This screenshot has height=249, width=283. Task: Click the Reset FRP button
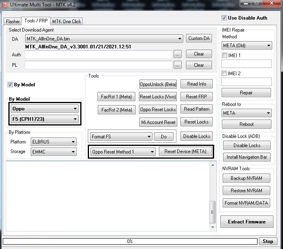(x=196, y=97)
